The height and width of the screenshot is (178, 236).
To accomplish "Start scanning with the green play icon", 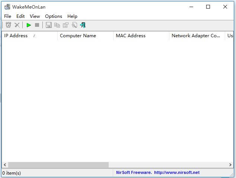I will tap(29, 25).
